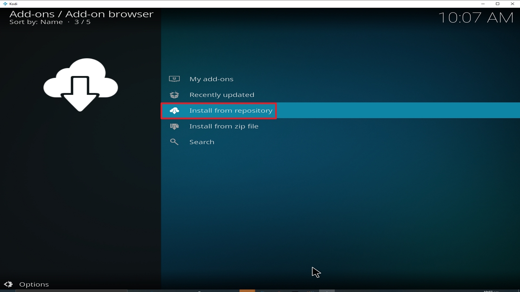
Task: Choose Install from repository
Action: click(x=340, y=110)
